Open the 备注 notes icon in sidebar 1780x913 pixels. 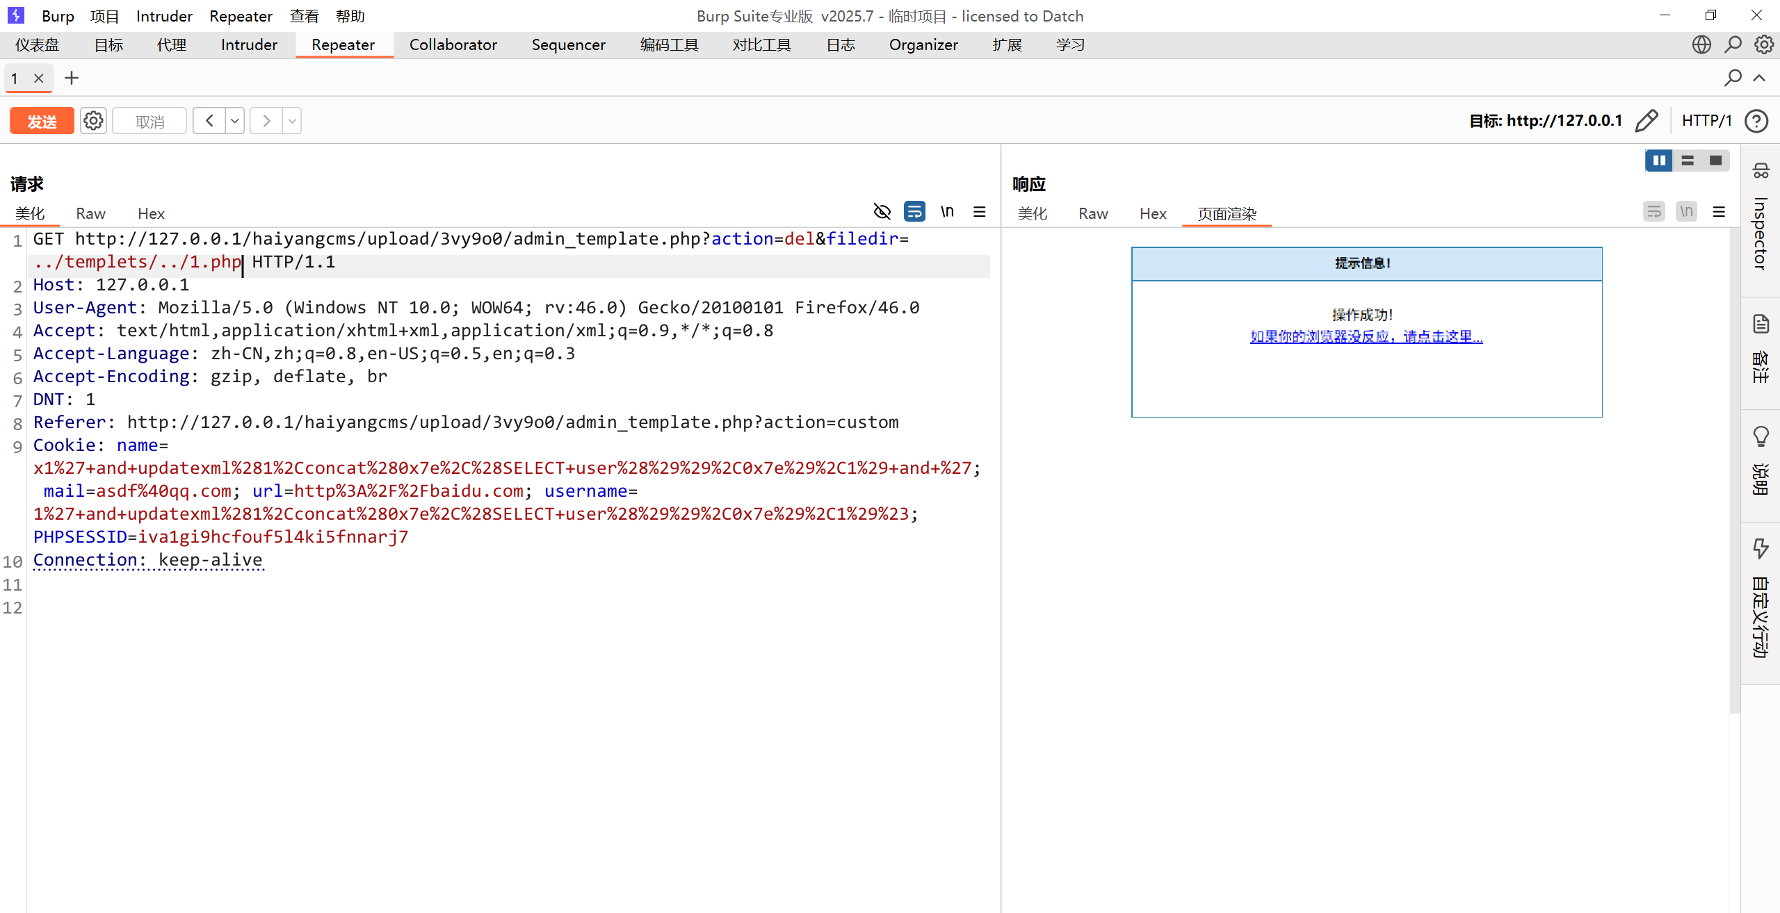(1761, 324)
